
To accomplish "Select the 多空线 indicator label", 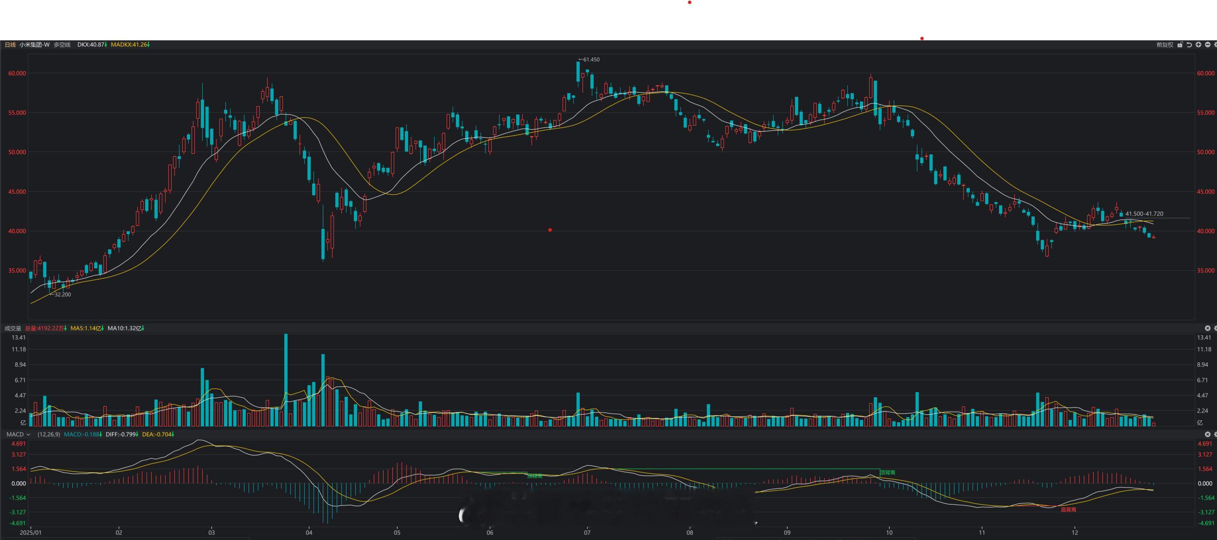I will [x=62, y=45].
